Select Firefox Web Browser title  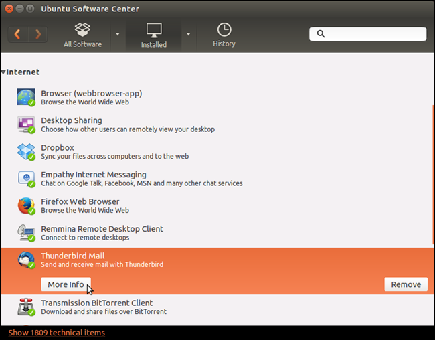pyautogui.click(x=80, y=201)
